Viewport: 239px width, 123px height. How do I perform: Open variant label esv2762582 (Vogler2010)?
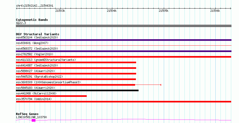[x=35, y=54]
